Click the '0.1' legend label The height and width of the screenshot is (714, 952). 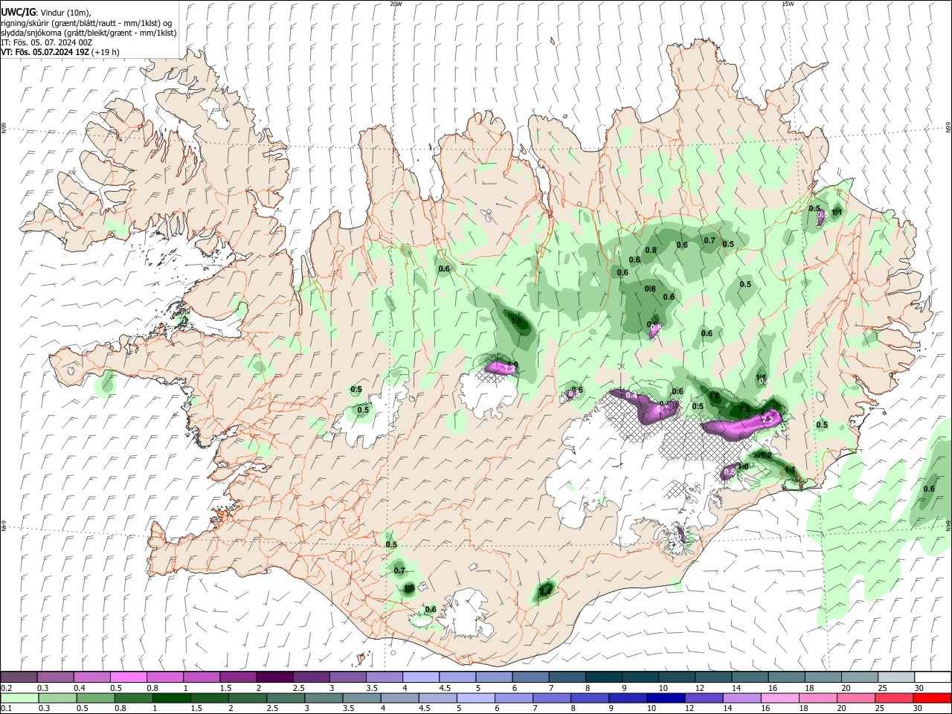(5, 709)
